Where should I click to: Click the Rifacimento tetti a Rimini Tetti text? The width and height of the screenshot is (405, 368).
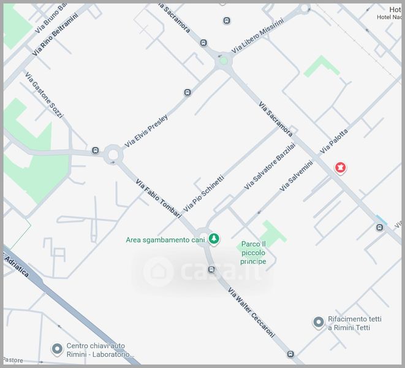point(354,323)
